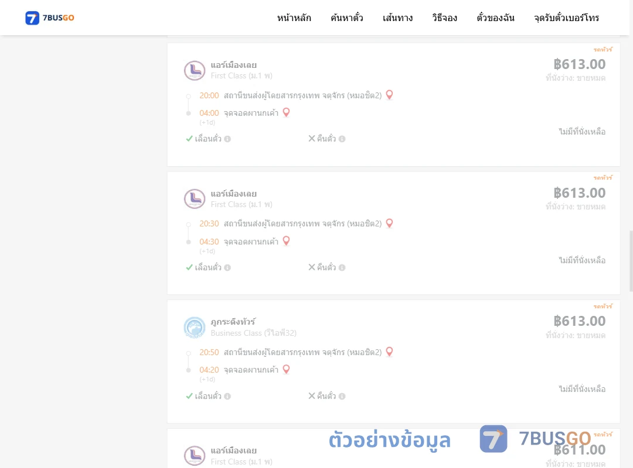The height and width of the screenshot is (468, 633).
Task: Open the วิธีจอง menu item
Action: pos(444,18)
